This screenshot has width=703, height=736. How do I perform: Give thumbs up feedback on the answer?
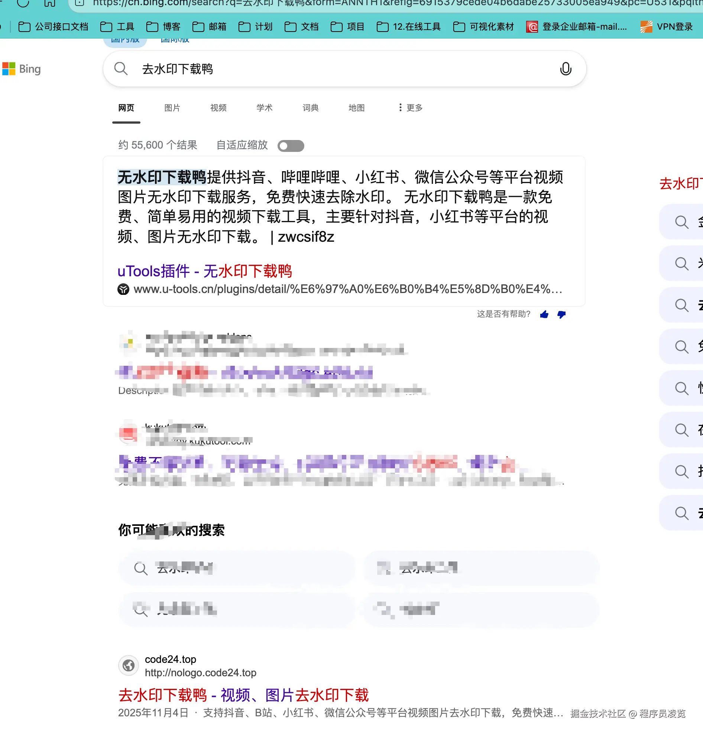pyautogui.click(x=544, y=315)
